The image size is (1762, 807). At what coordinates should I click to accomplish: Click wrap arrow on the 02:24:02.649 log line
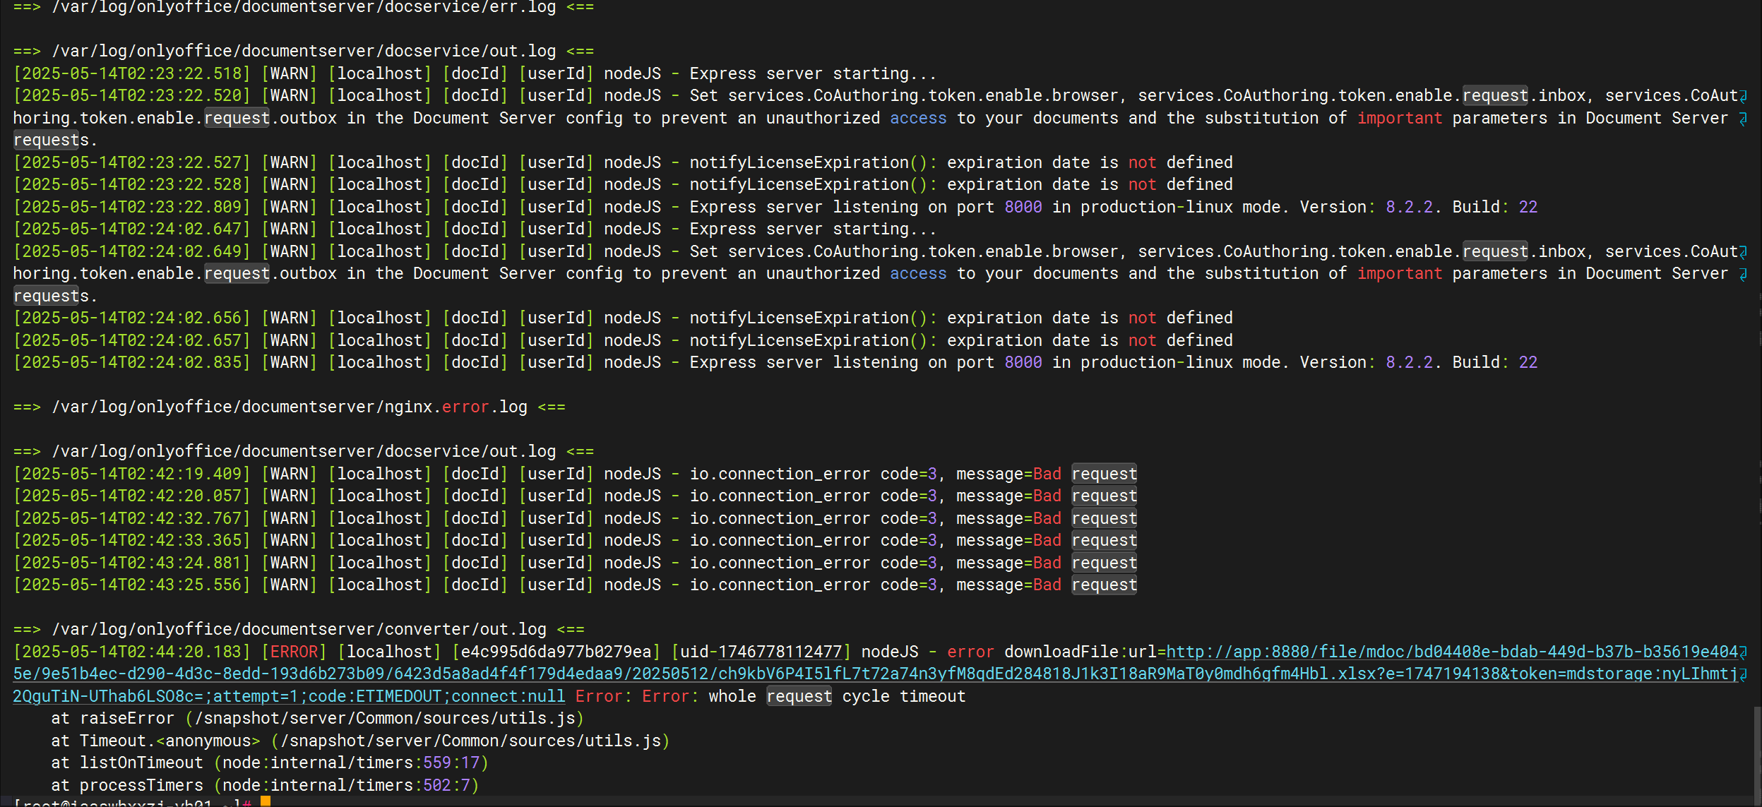click(x=1744, y=252)
